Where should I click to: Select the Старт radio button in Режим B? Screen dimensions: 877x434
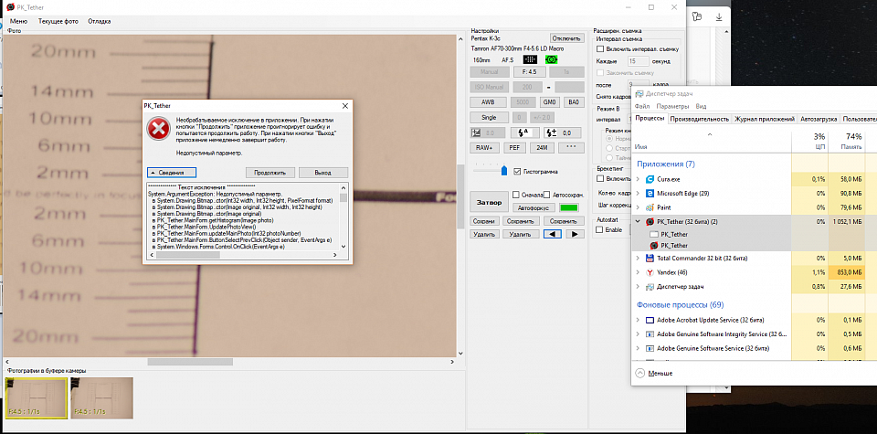tap(609, 148)
